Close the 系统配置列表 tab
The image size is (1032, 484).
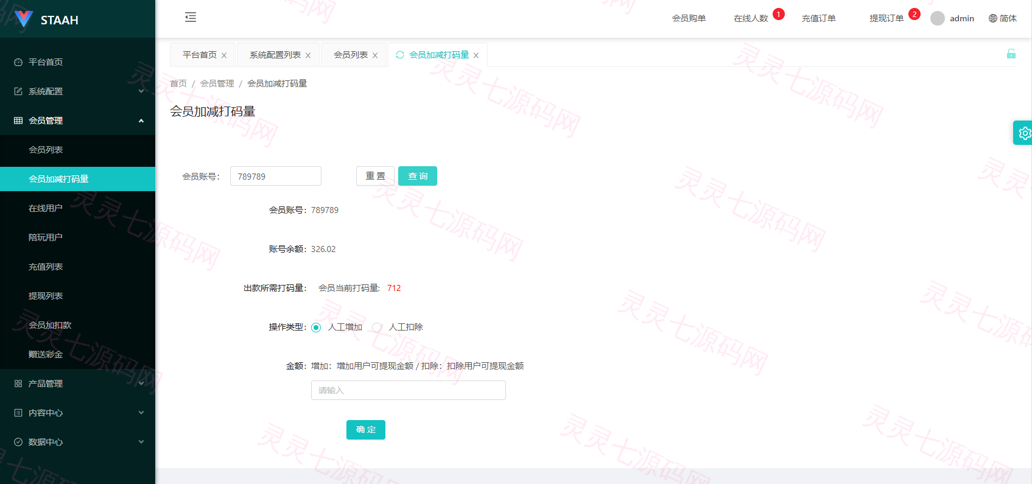pyautogui.click(x=308, y=55)
